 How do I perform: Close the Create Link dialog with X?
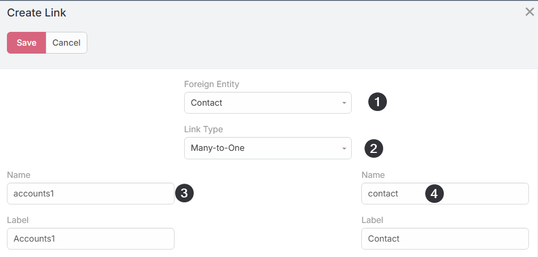point(529,12)
